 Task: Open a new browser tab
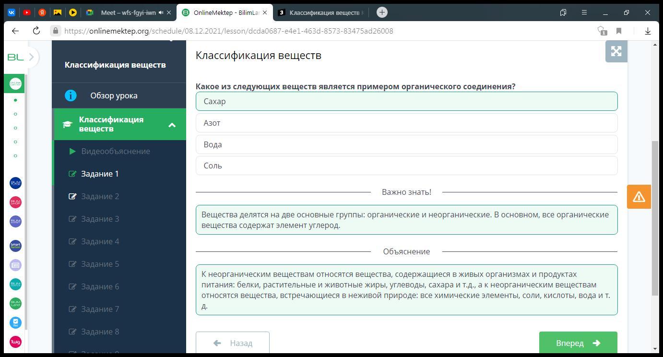382,12
